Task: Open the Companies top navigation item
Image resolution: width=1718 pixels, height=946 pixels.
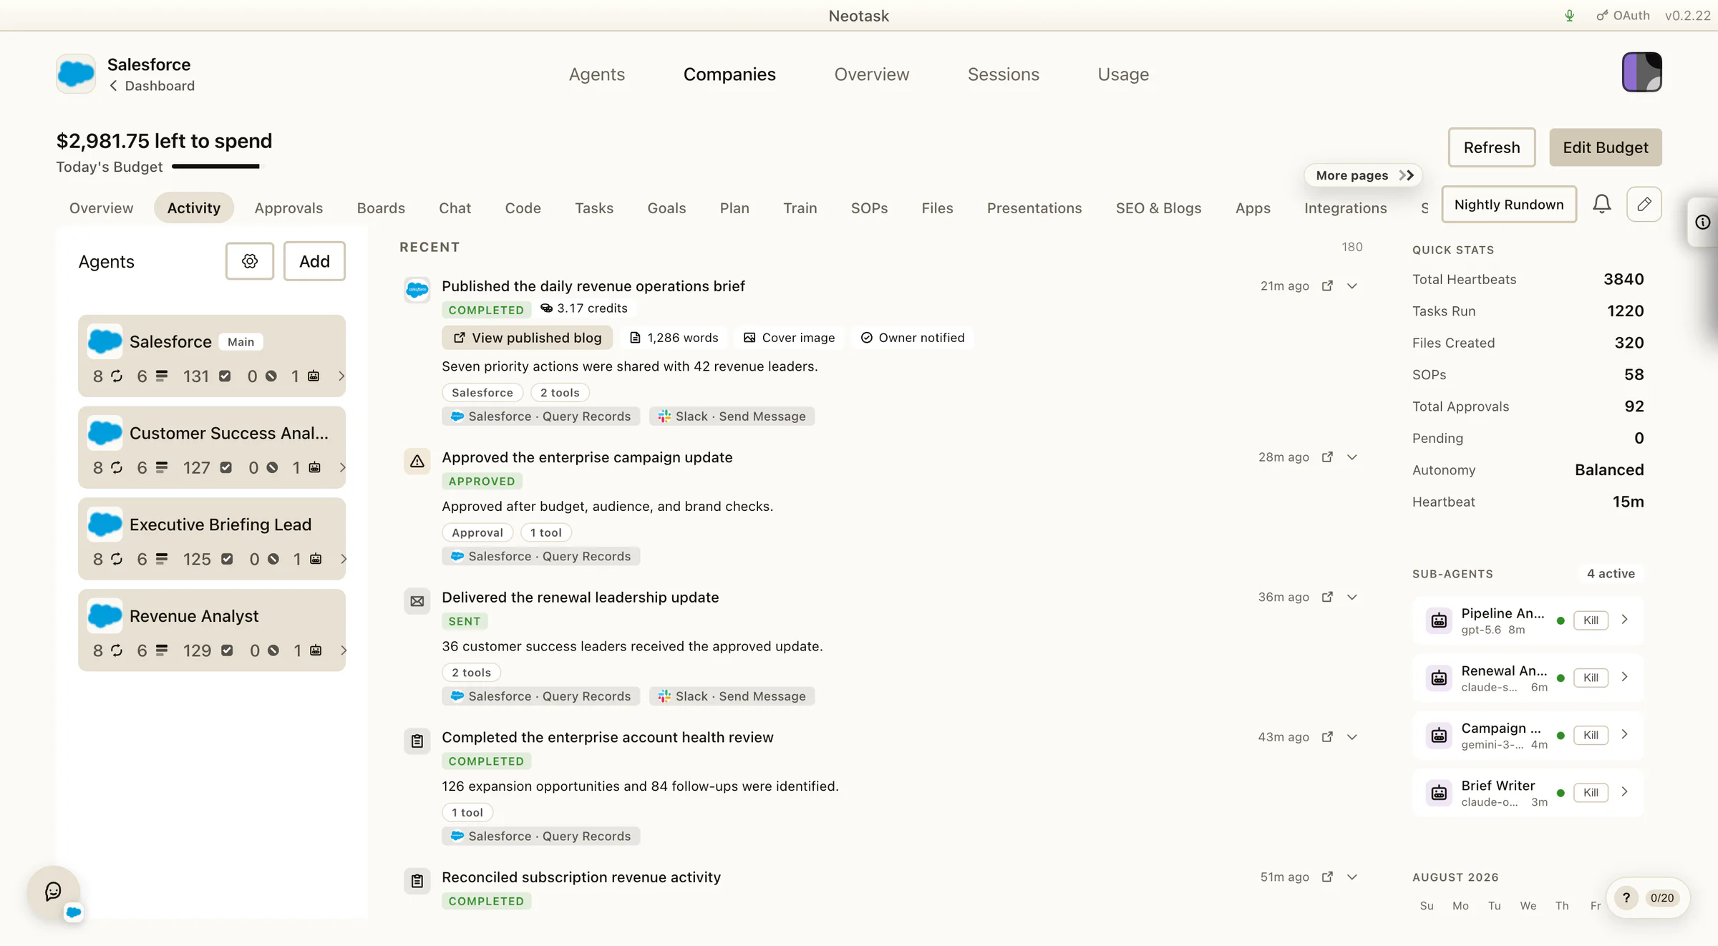Action: pos(729,74)
